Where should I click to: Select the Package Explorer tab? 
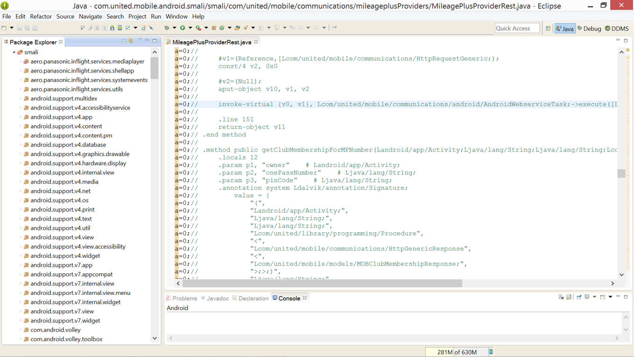(x=33, y=42)
